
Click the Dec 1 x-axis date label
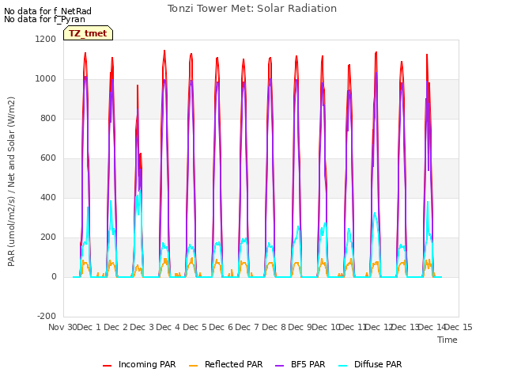89,327
